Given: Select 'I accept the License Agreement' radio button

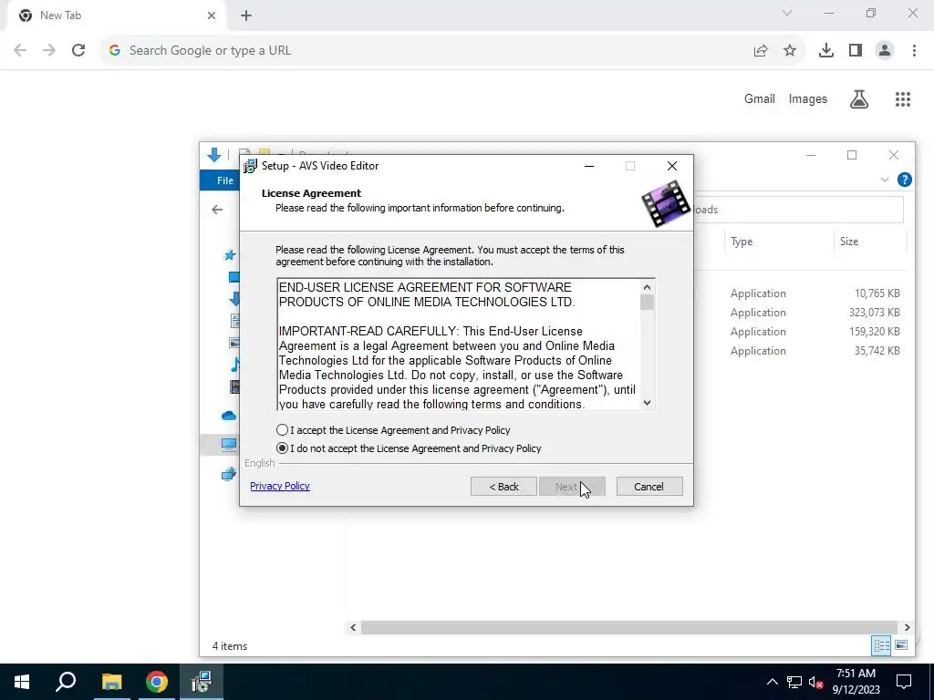Looking at the screenshot, I should coord(283,430).
